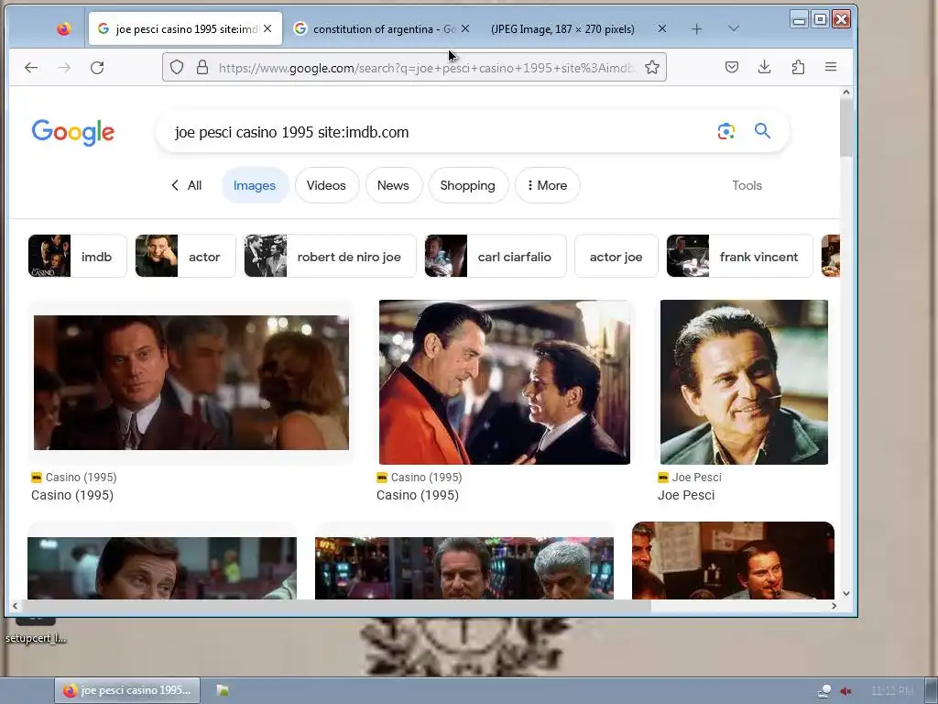Go back to All results
The image size is (938, 704).
pyautogui.click(x=186, y=185)
